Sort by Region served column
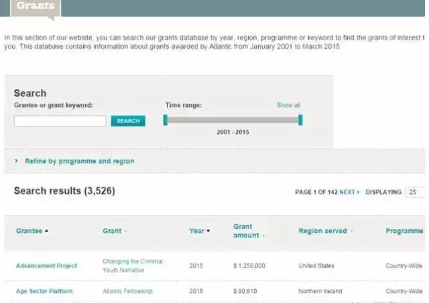The height and width of the screenshot is (303, 429). coord(325,231)
